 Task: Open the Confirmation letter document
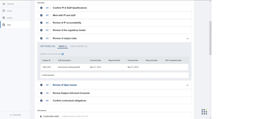point(51,116)
